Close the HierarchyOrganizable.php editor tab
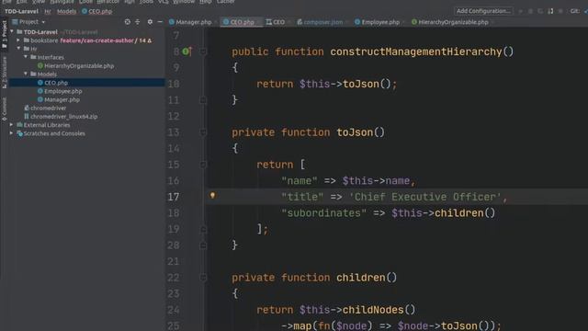Screen dimensions: 588x331 [492, 22]
